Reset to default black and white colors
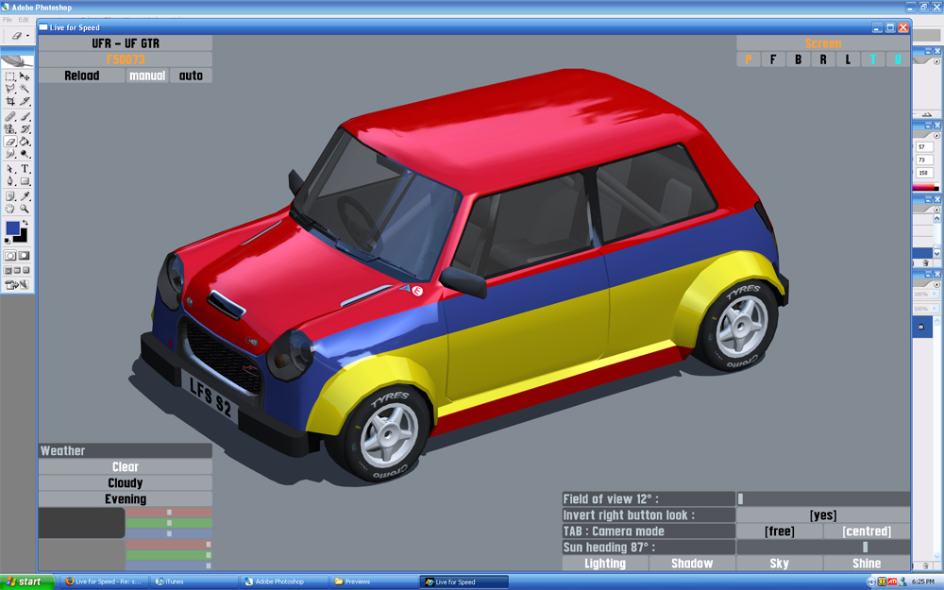 (x=8, y=241)
